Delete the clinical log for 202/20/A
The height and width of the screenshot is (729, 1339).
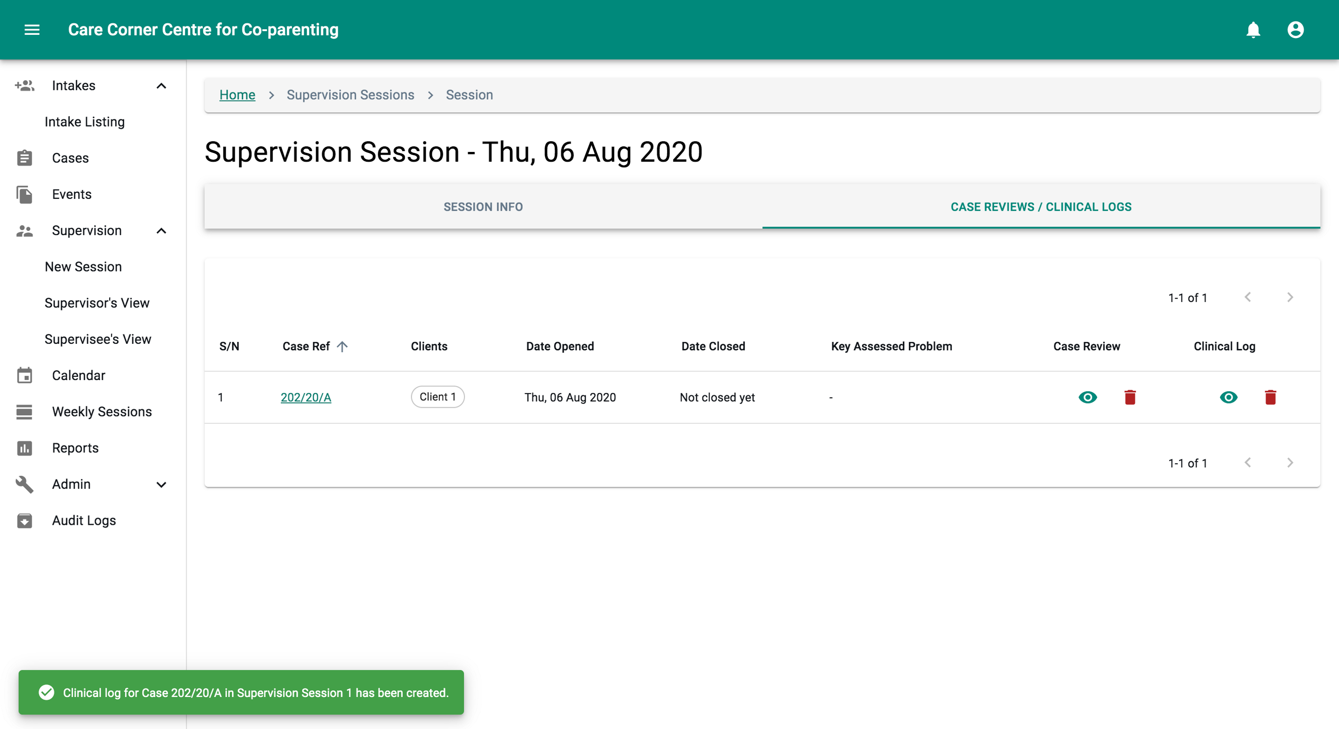pos(1270,397)
